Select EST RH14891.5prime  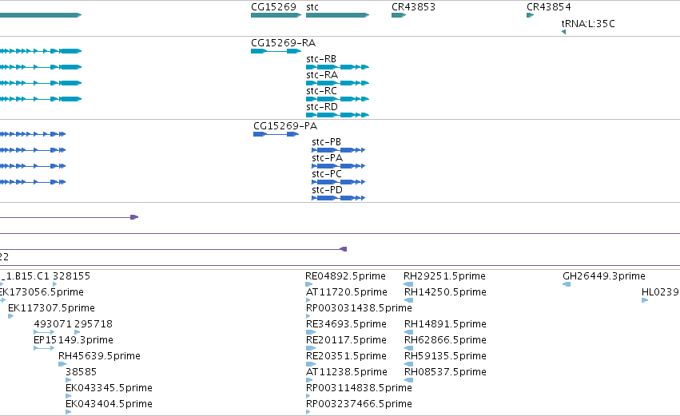[x=408, y=332]
